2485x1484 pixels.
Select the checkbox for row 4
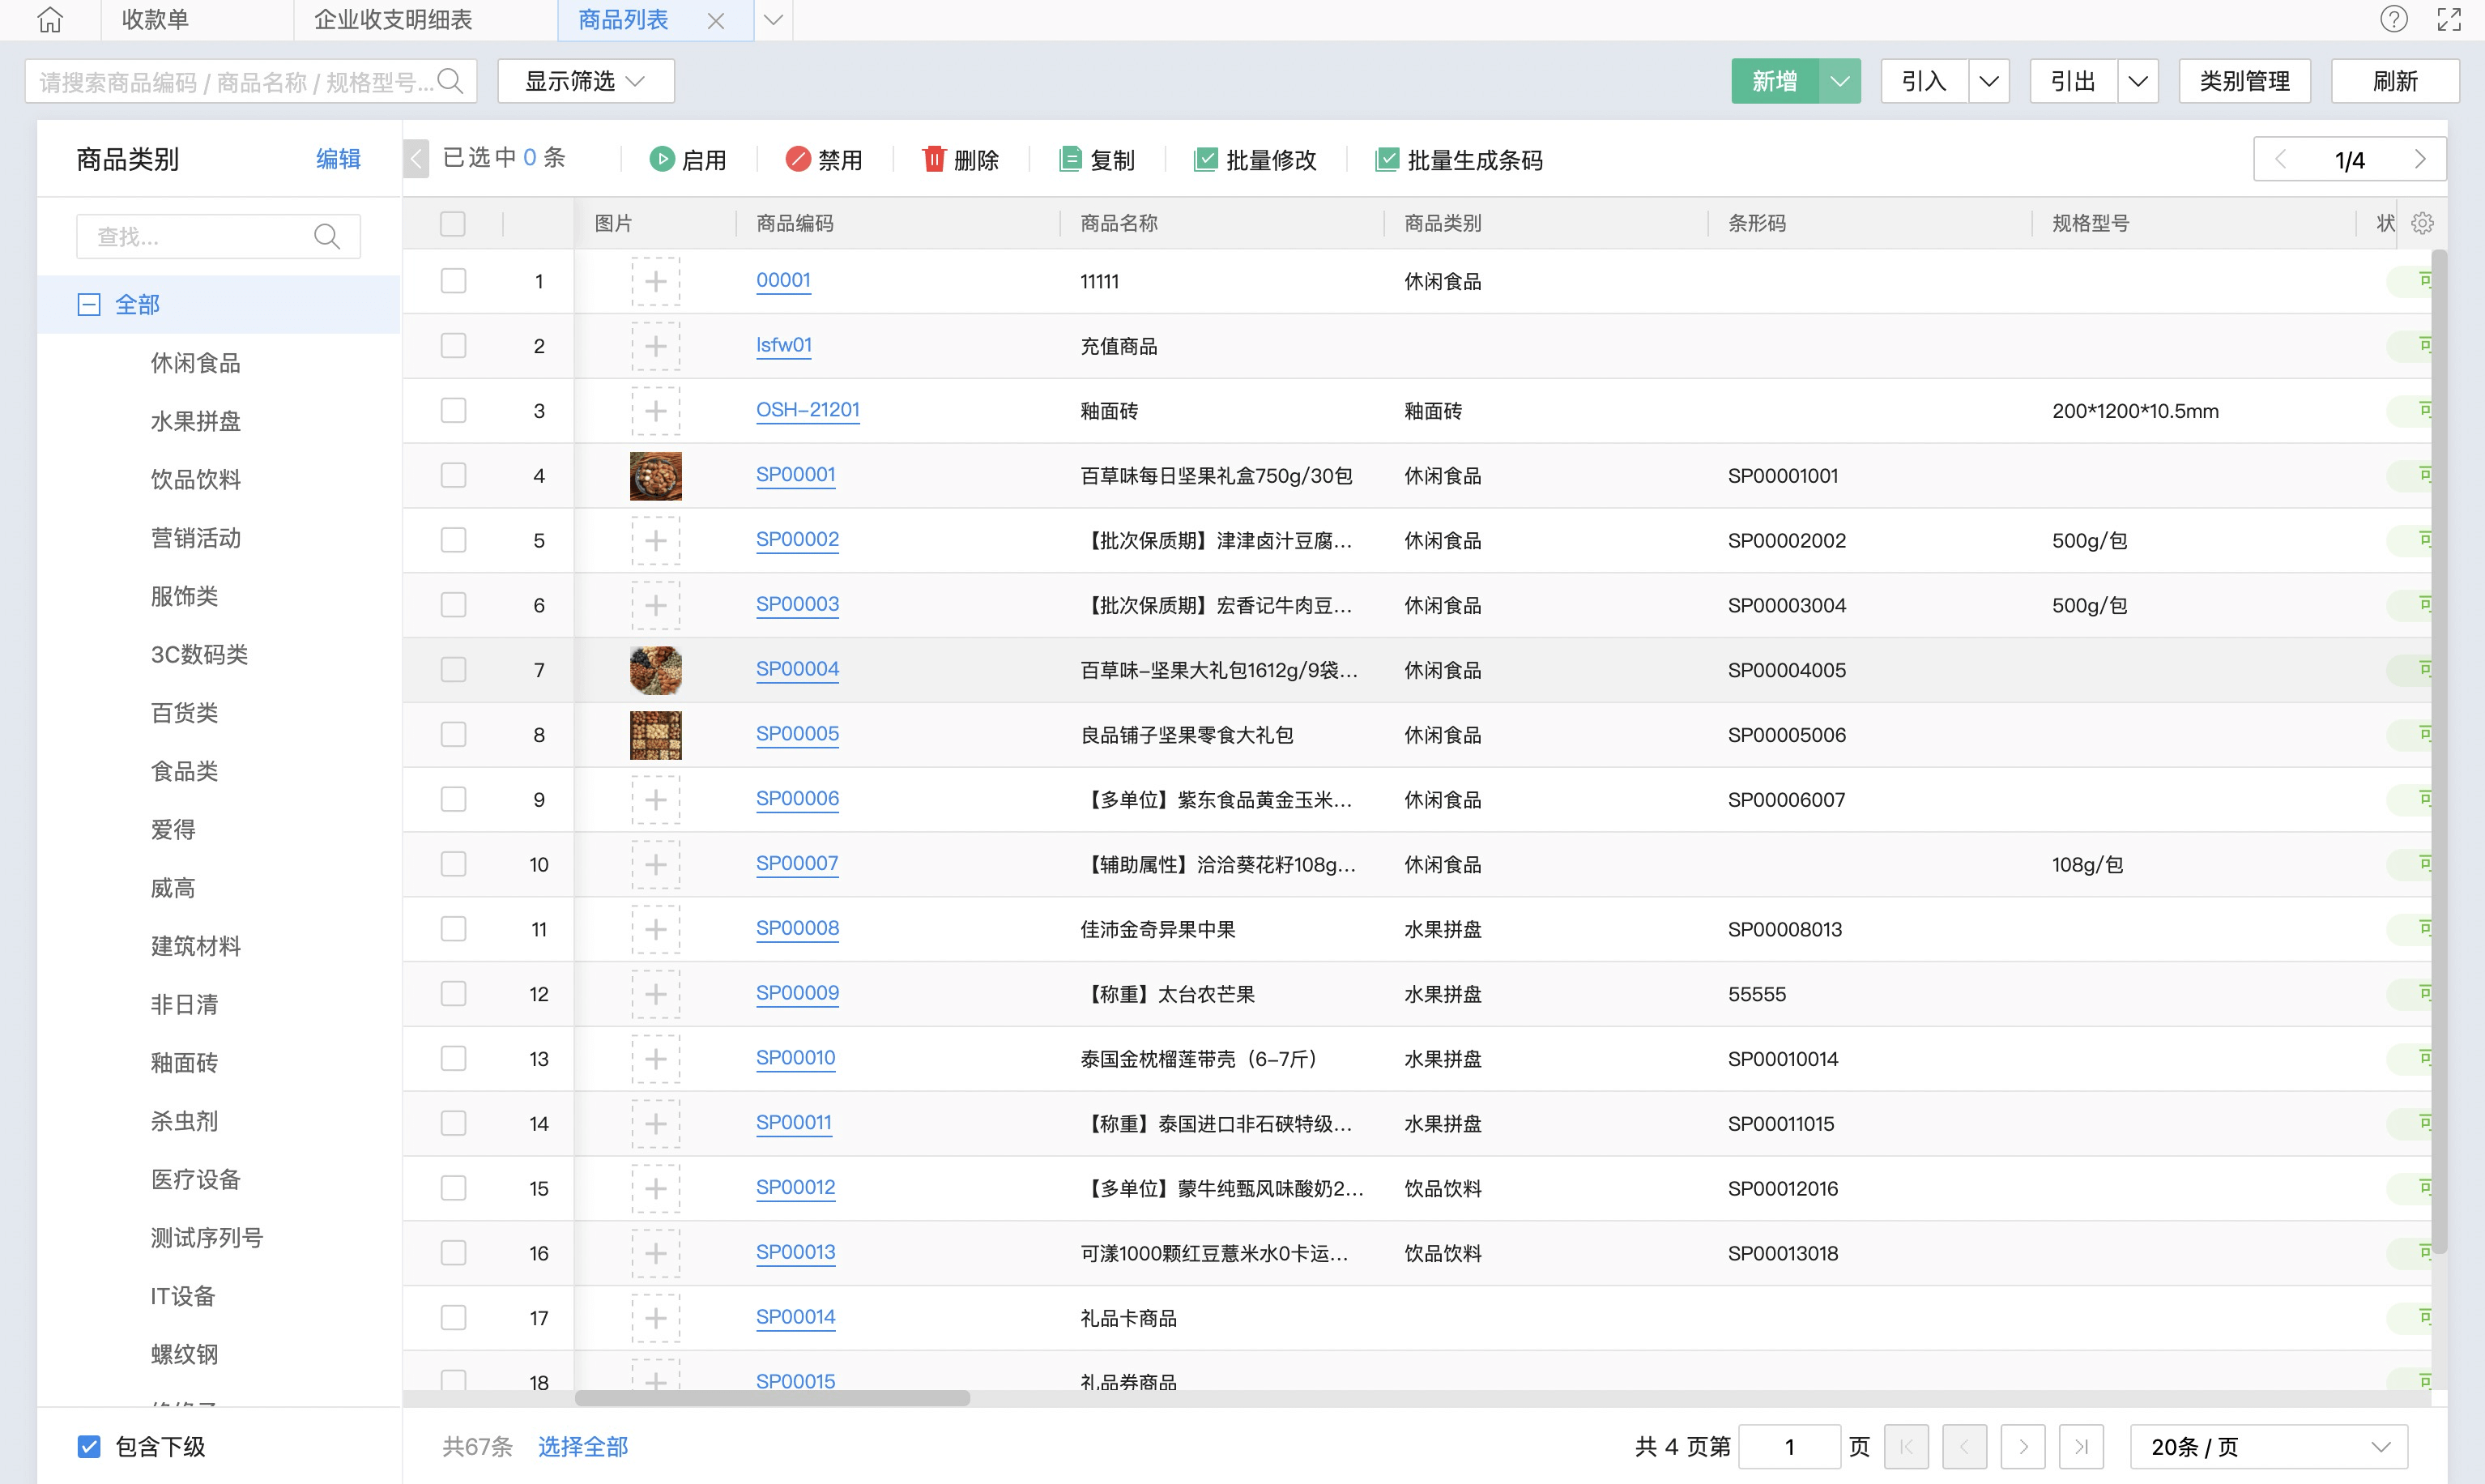[x=453, y=475]
